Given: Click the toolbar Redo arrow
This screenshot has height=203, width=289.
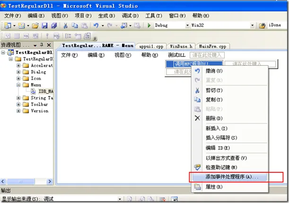Looking at the screenshot, I should (x=110, y=26).
